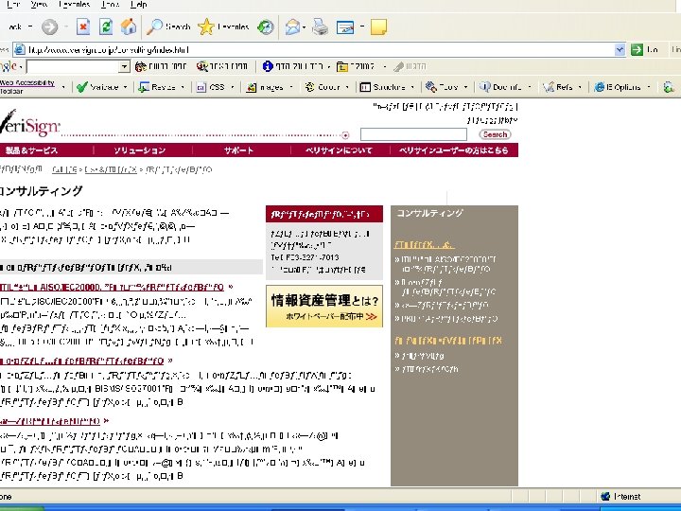Expand the Images menu arrow
The image size is (681, 511).
point(291,87)
